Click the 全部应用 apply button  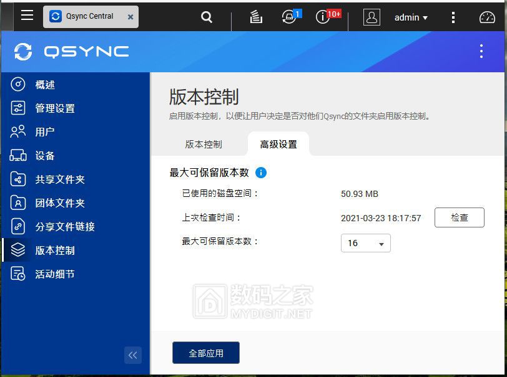[x=205, y=352]
